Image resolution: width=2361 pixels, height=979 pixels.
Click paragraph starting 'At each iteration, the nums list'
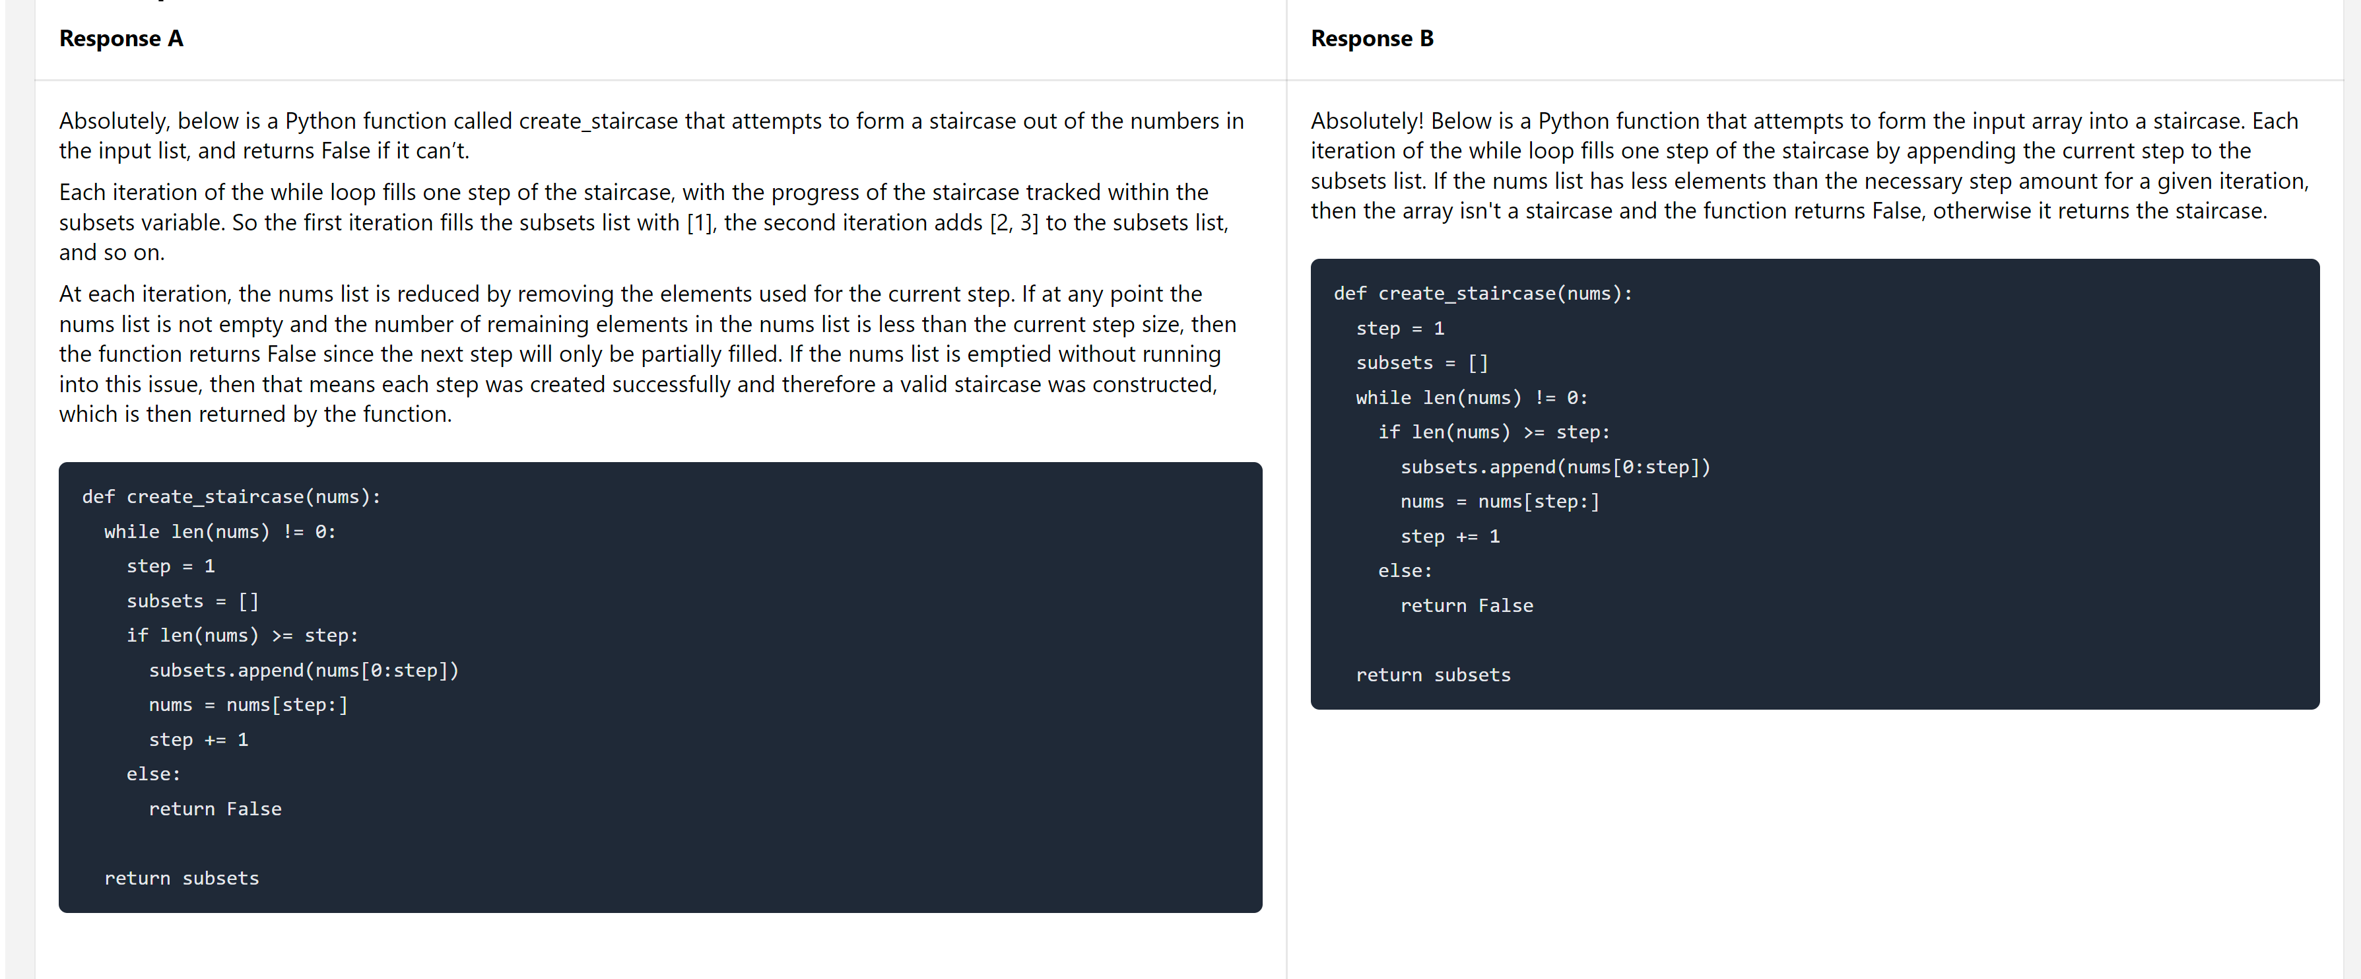(x=648, y=354)
